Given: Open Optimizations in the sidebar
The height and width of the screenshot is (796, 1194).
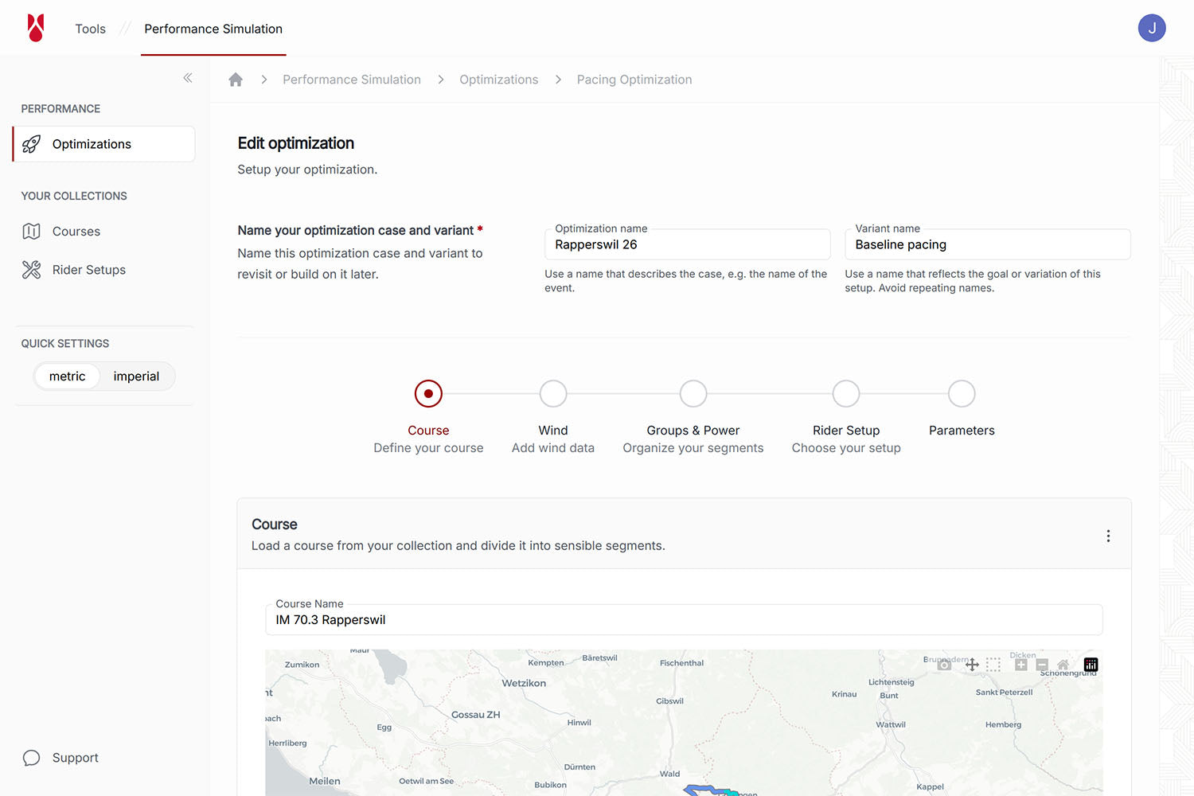Looking at the screenshot, I should 103,144.
